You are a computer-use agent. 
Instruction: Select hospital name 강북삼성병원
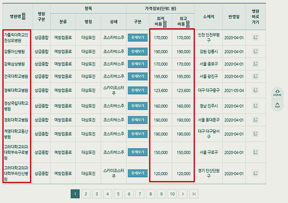(x=14, y=64)
